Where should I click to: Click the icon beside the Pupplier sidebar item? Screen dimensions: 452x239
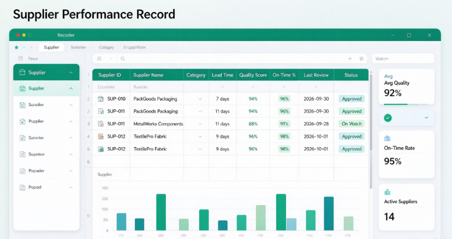point(22,121)
